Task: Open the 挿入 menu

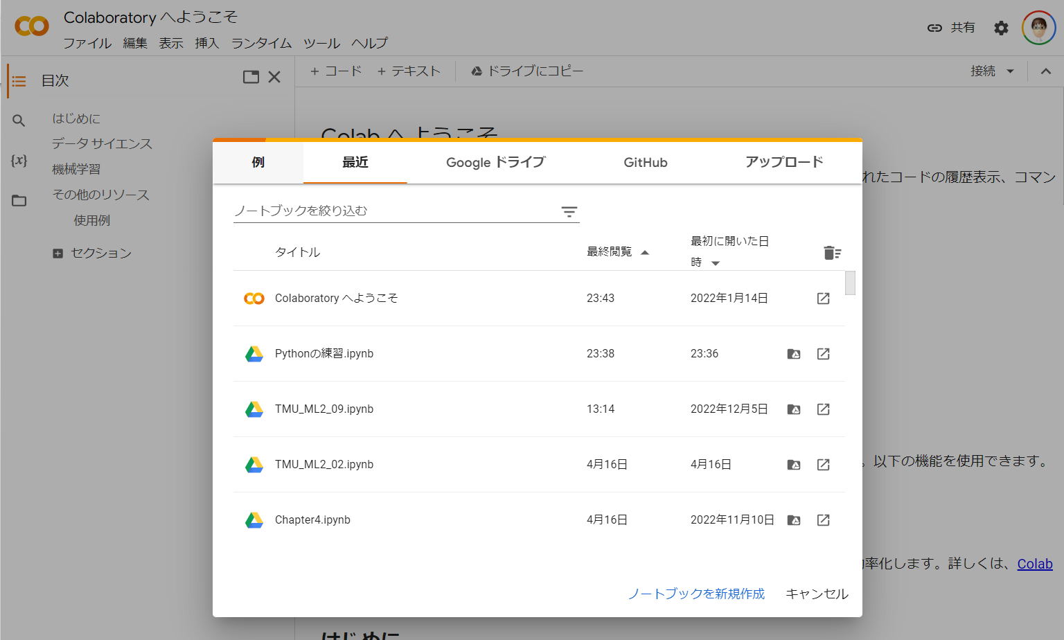Action: coord(207,43)
